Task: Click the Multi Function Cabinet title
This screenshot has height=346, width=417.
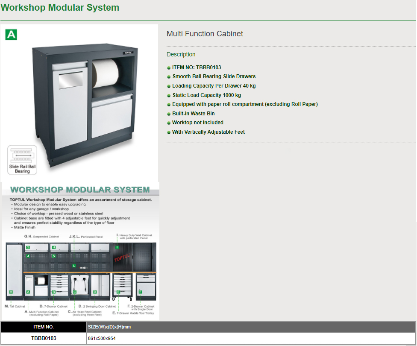Action: tap(205, 34)
